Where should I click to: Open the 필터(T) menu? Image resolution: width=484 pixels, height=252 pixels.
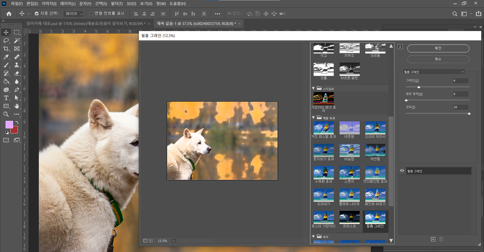116,4
